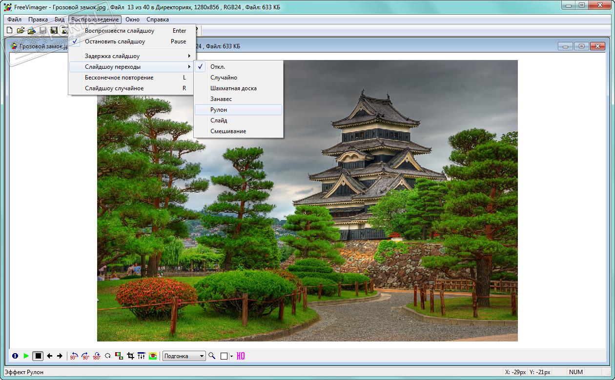Open the Файл menu
615x380 pixels.
14,20
